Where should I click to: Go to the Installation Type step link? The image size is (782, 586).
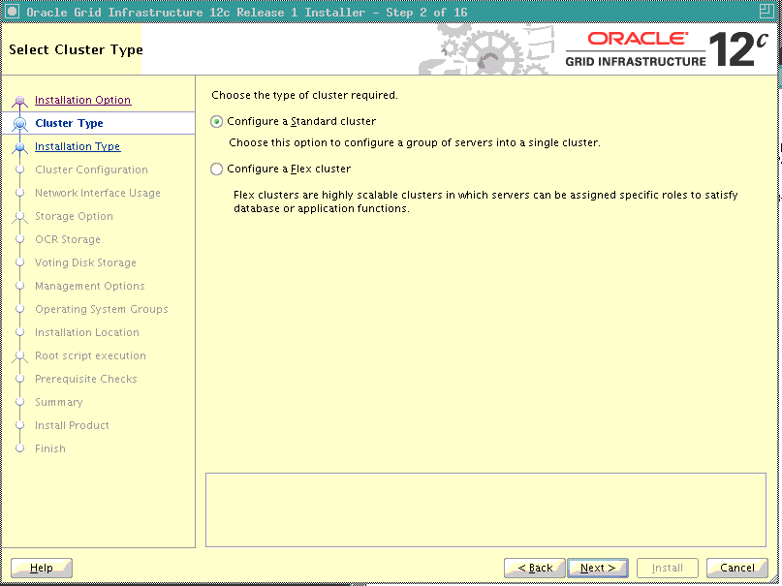click(x=78, y=146)
